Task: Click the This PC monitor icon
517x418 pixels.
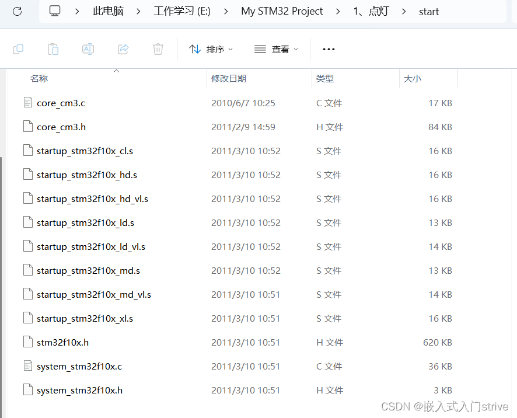Action: (55, 11)
